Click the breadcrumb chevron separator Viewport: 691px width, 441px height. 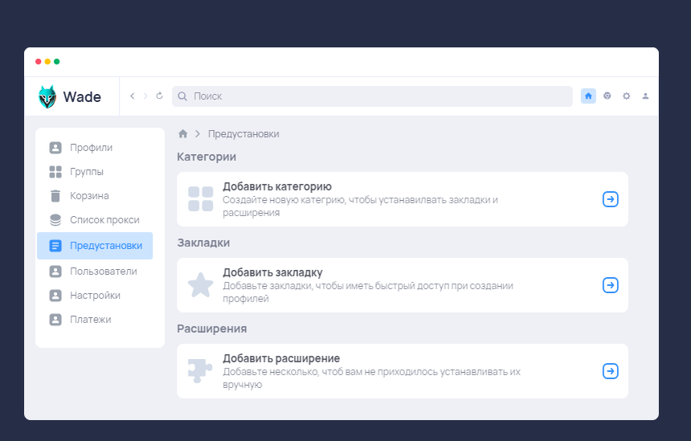pyautogui.click(x=198, y=133)
